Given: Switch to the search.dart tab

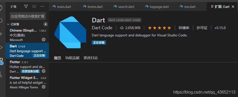Looking at the screenshot, I should coord(126,7).
